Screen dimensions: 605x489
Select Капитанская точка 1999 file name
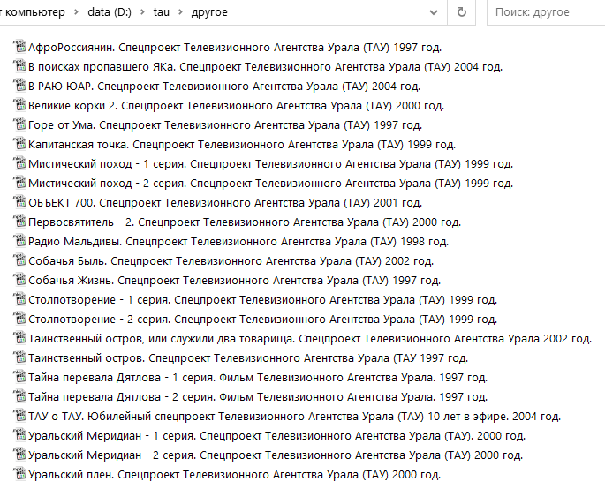coord(242,144)
